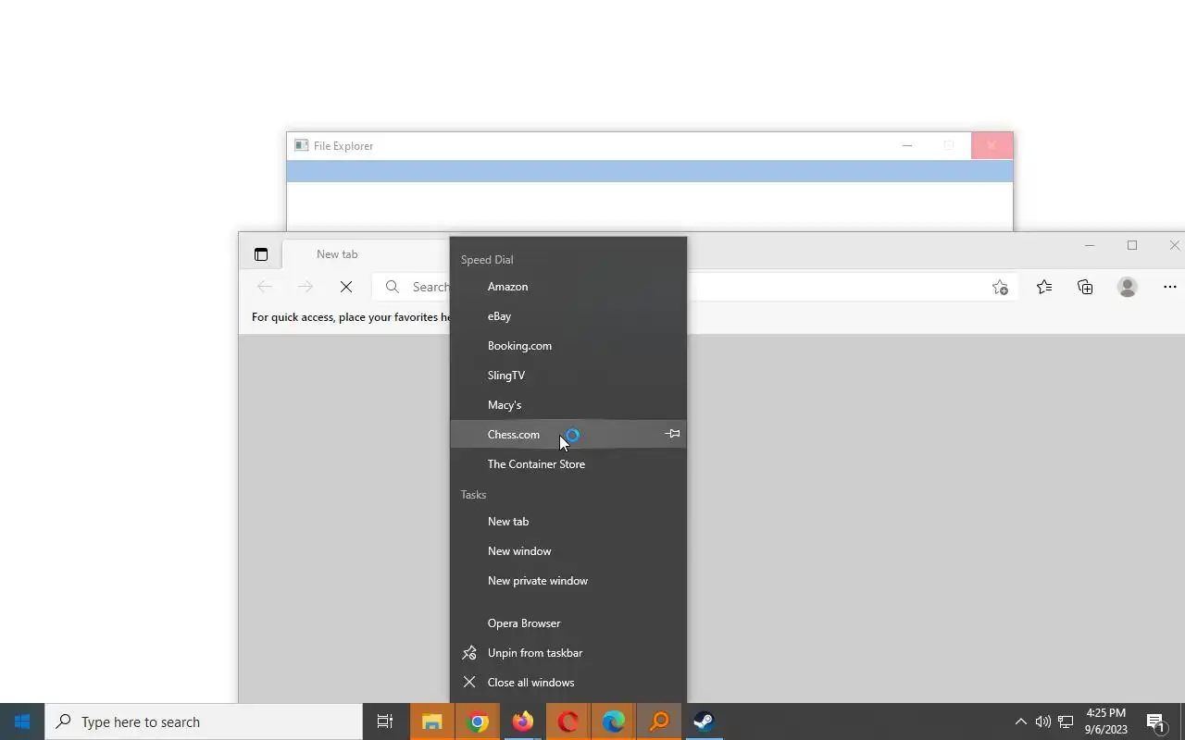Open Edge Settings and more menu
1185x740 pixels.
click(1169, 287)
